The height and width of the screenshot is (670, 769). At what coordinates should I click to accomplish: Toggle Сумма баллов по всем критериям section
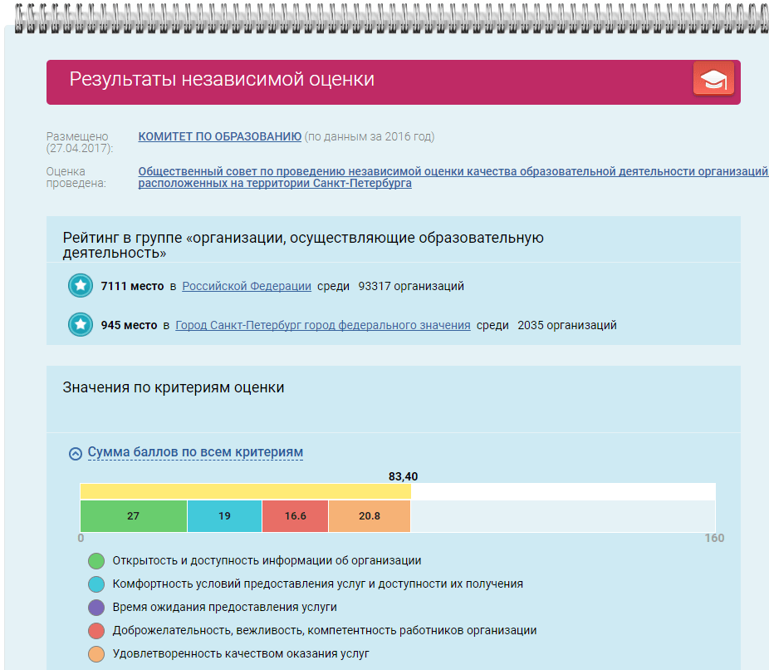(195, 452)
